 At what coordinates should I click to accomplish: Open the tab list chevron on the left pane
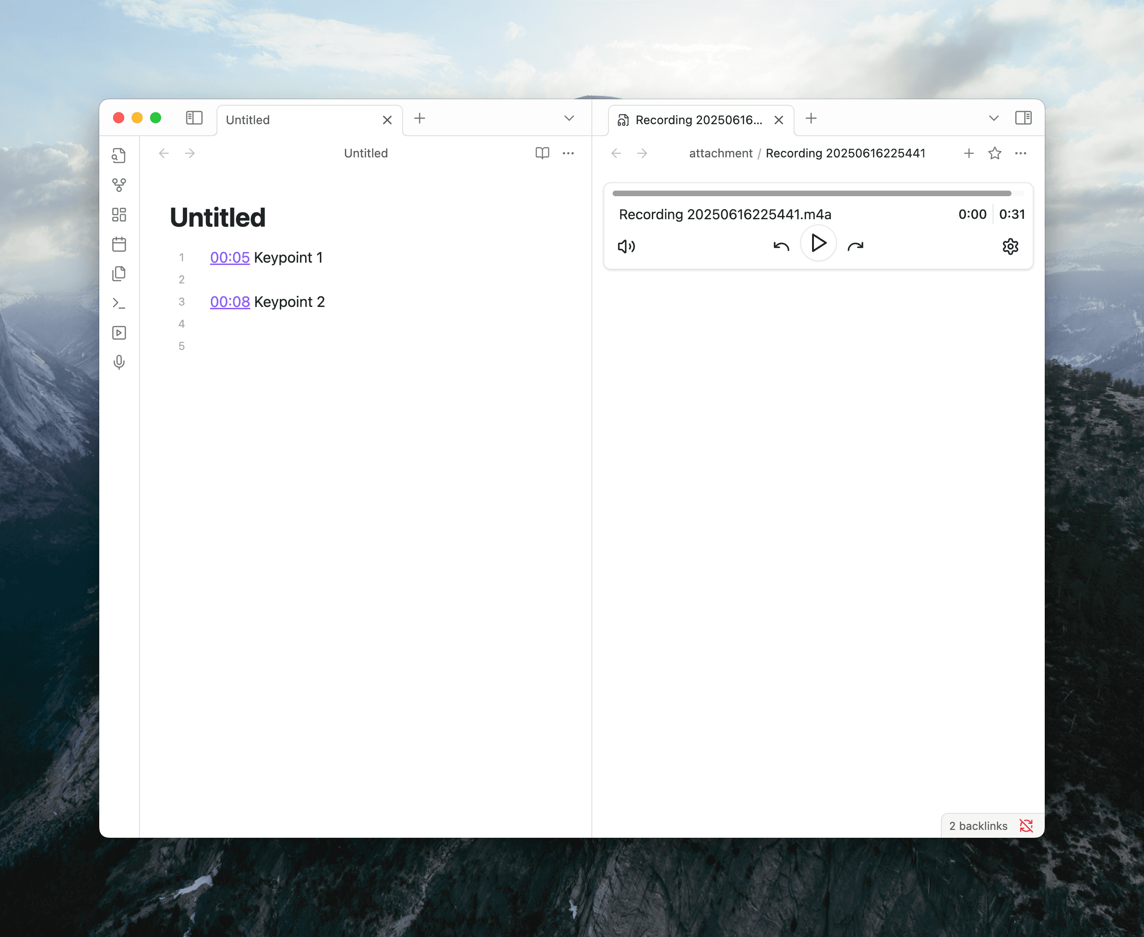568,118
